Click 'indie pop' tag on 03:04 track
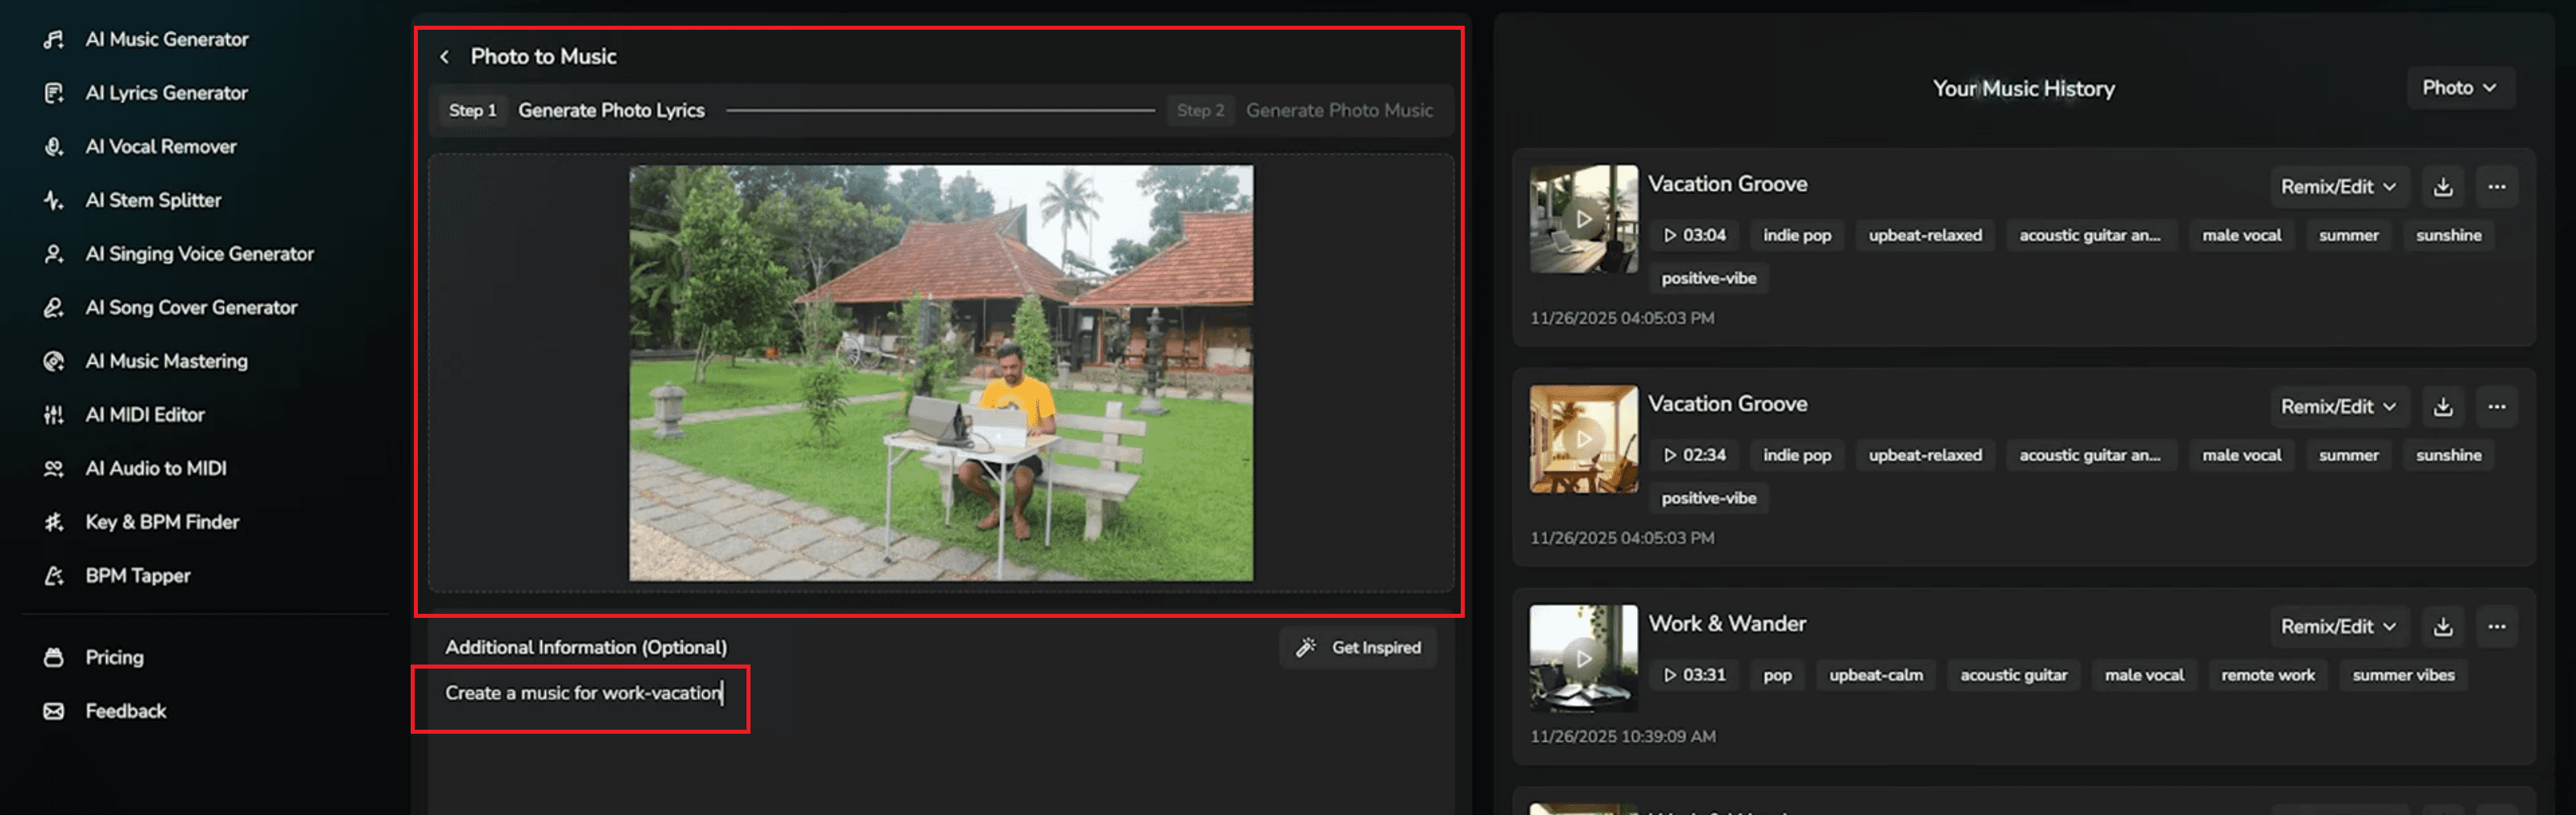Image resolution: width=2576 pixels, height=815 pixels. click(x=1797, y=236)
